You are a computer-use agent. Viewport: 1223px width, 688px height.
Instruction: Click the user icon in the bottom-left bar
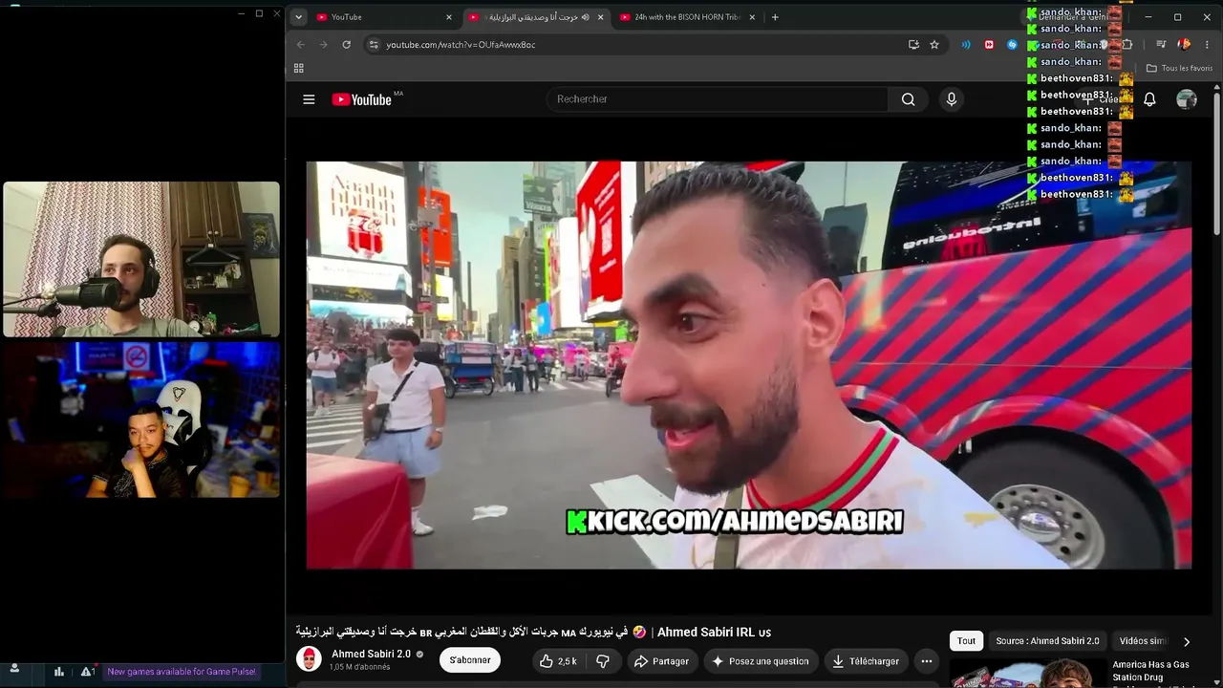14,669
